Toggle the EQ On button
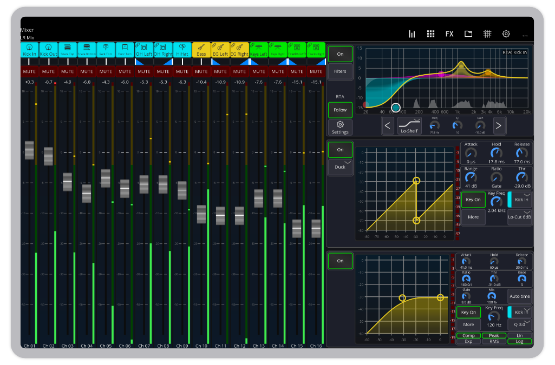 point(340,54)
